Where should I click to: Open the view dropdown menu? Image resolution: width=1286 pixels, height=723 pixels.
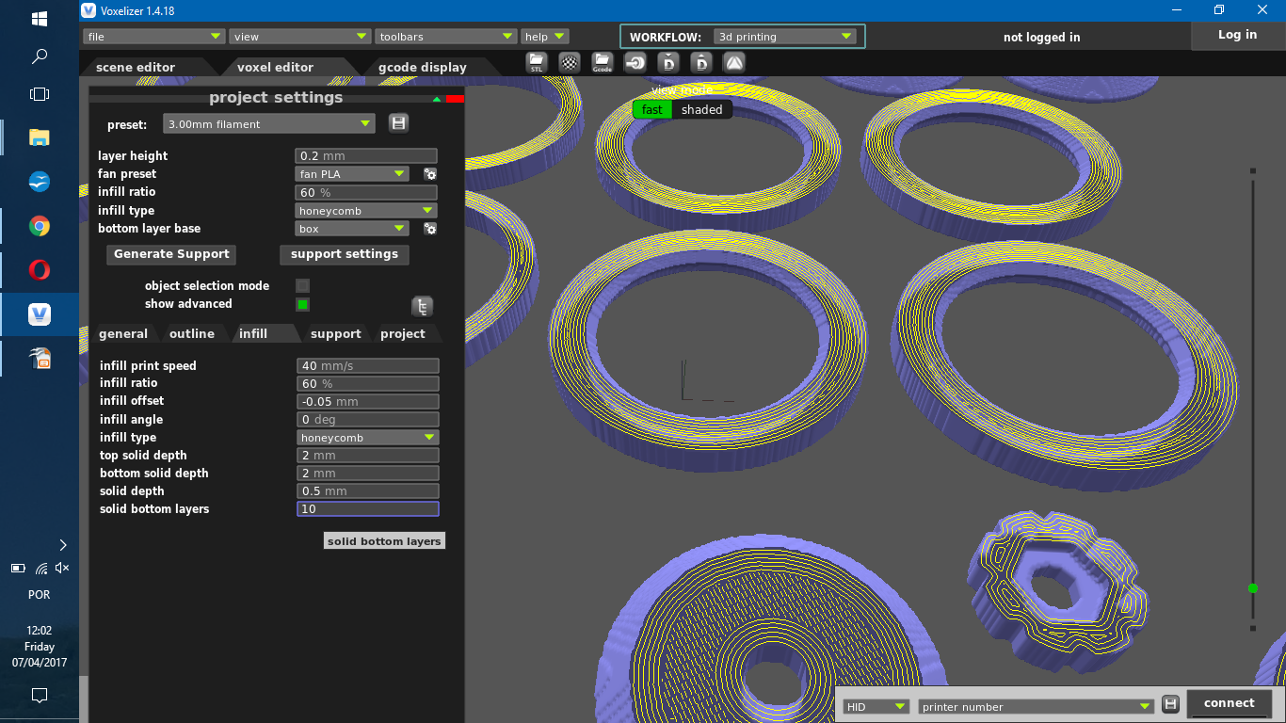tap(299, 37)
